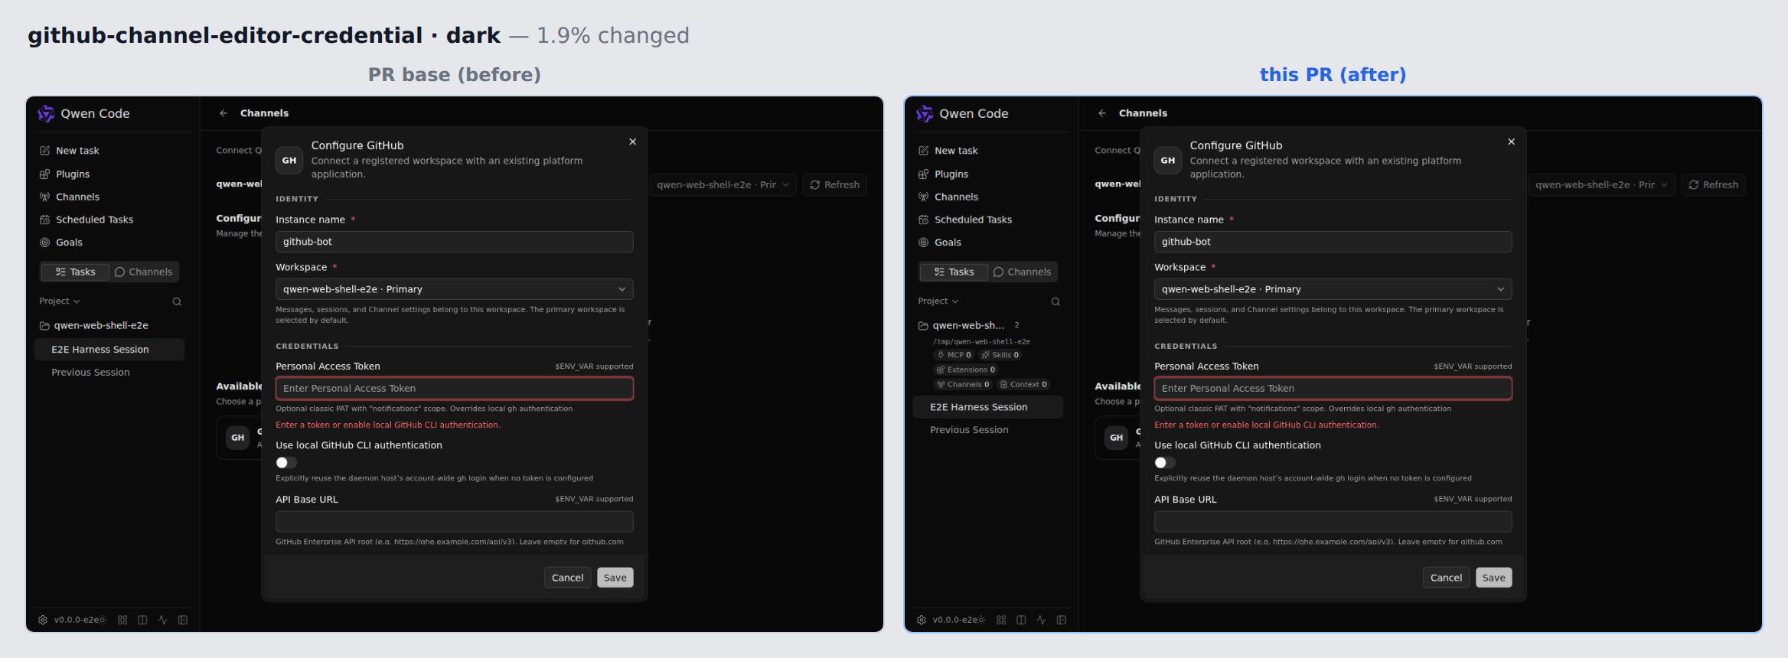The width and height of the screenshot is (1788, 658).
Task: Go back with the arrow beside Channels, after panel
Action: tap(1102, 113)
